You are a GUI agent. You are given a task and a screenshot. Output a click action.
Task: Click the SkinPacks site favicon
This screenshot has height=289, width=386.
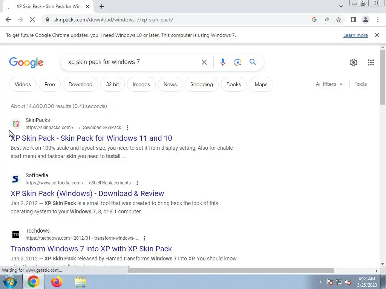tap(16, 123)
